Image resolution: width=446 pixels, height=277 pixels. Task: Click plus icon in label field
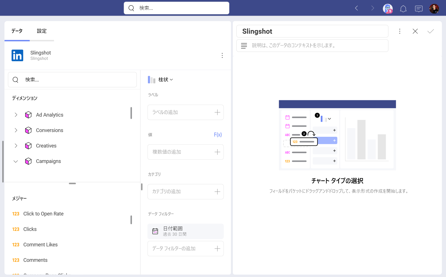click(217, 112)
